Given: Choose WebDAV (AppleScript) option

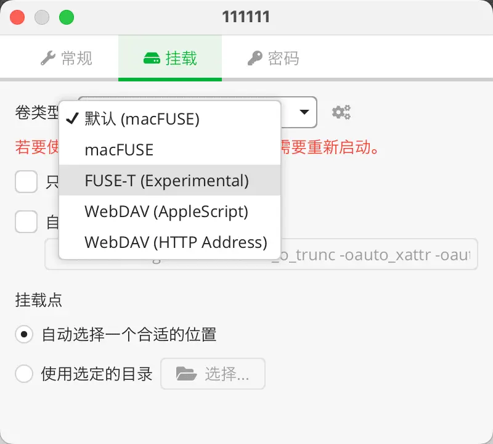Looking at the screenshot, I should pyautogui.click(x=170, y=211).
